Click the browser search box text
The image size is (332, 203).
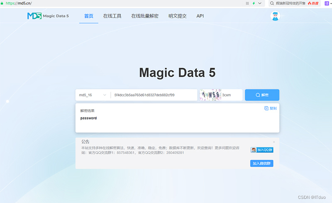coord(290,3)
